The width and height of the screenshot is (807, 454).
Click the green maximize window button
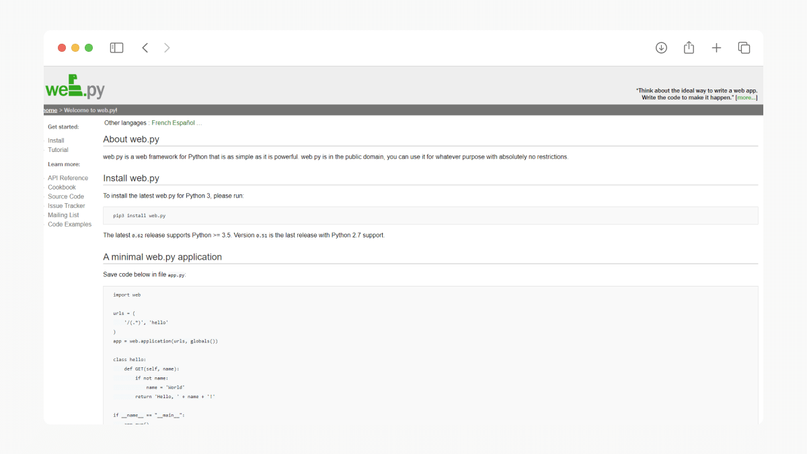[89, 48]
